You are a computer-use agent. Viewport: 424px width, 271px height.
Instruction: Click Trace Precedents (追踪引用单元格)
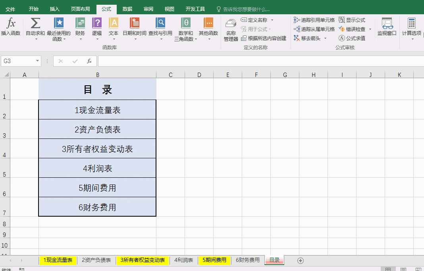point(314,20)
